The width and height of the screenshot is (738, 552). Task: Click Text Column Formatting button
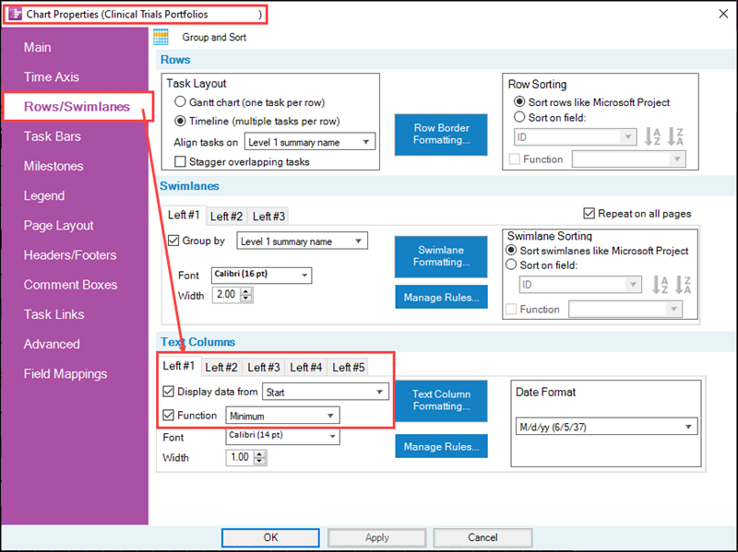(441, 400)
